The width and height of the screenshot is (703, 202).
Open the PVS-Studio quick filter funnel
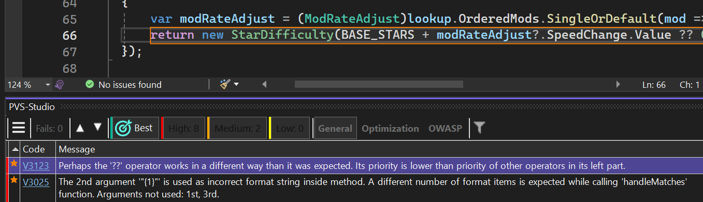coord(479,128)
